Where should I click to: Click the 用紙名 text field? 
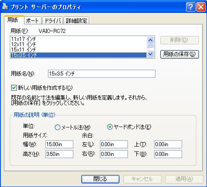tap(102, 74)
